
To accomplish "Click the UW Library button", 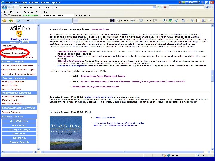I will point(19,125).
